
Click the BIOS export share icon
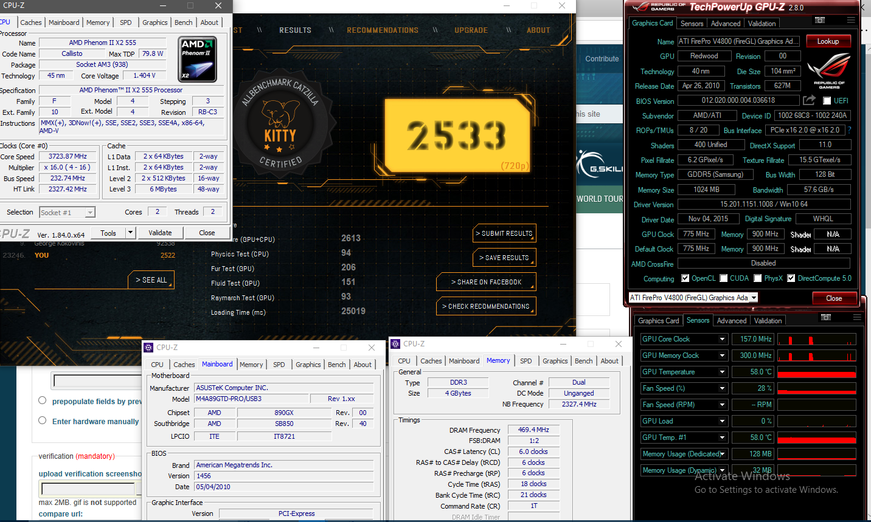pyautogui.click(x=809, y=100)
